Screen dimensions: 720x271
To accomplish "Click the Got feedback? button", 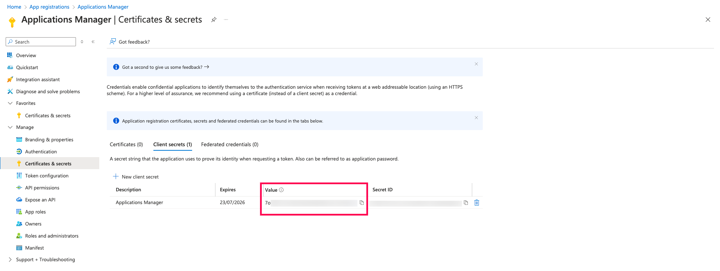I will [x=130, y=42].
